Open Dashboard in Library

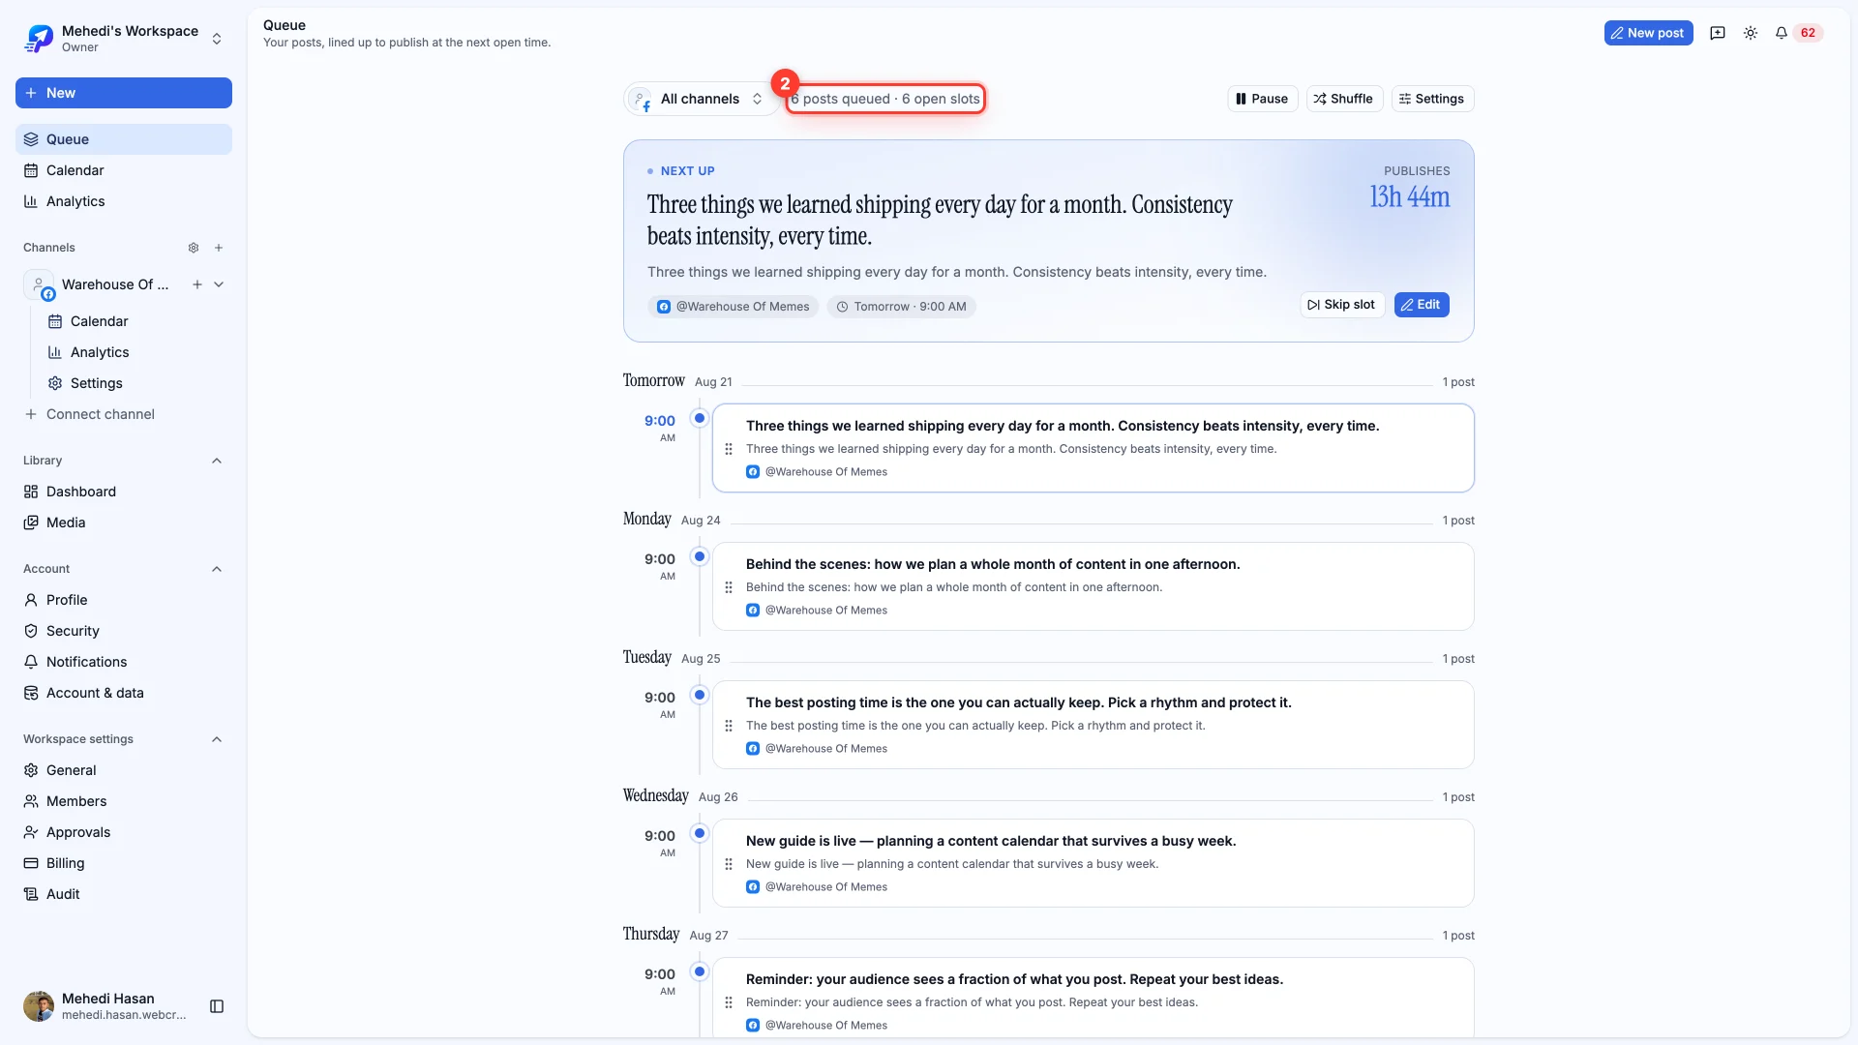pos(124,492)
